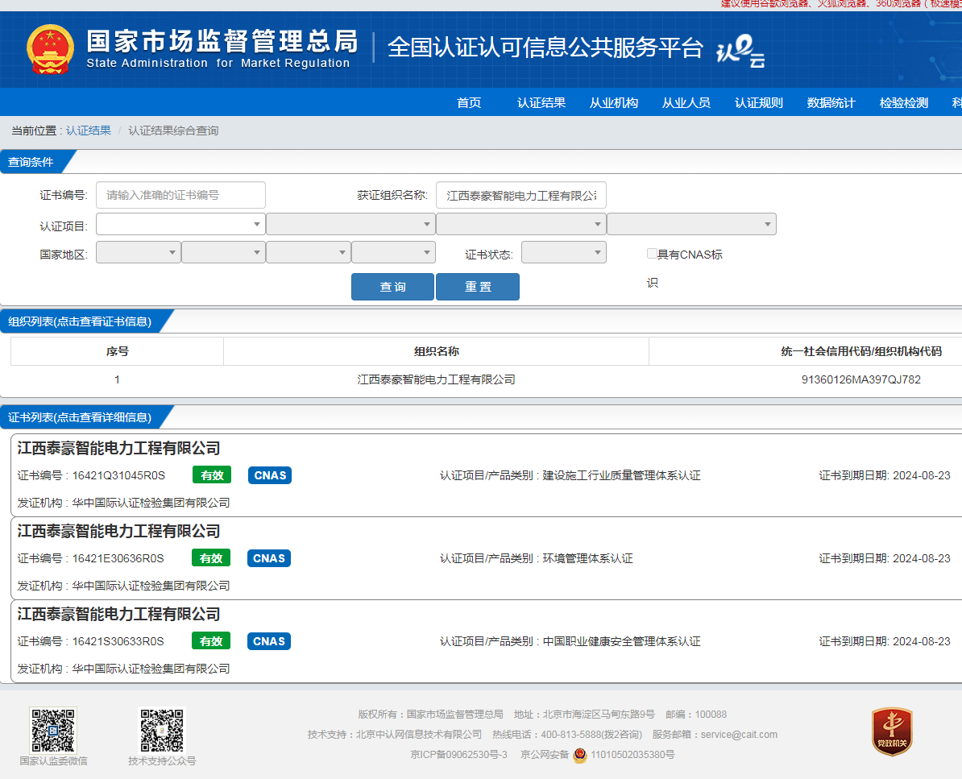Click the 组织名称 column header
Image resolution: width=962 pixels, height=779 pixels.
pyautogui.click(x=436, y=351)
